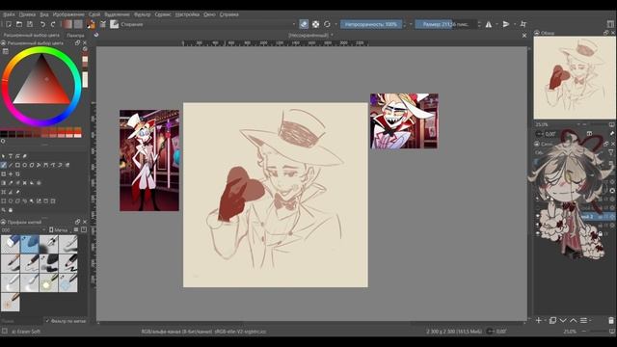The width and height of the screenshot is (617, 347).
Task: Select the Calligraphy tool
Action: [x=25, y=156]
